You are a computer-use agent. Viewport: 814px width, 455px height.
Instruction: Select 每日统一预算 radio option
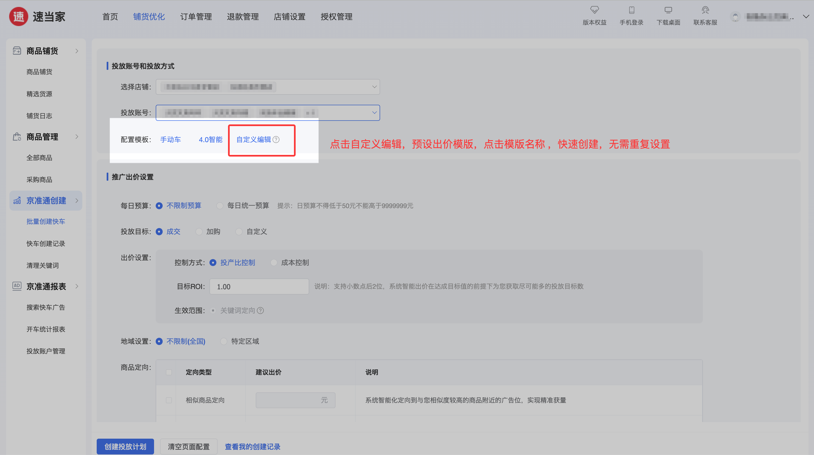click(220, 206)
